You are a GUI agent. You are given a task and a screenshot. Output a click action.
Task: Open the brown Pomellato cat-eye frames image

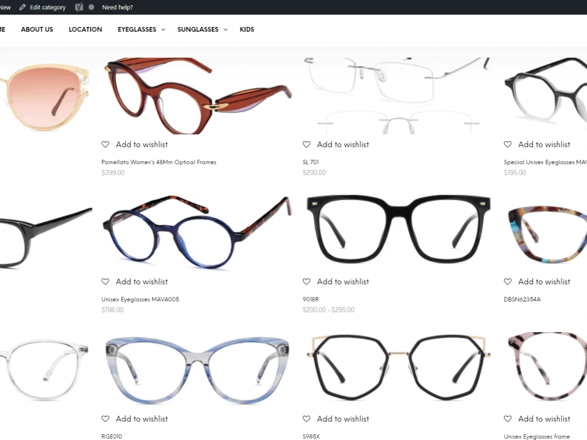(x=197, y=96)
